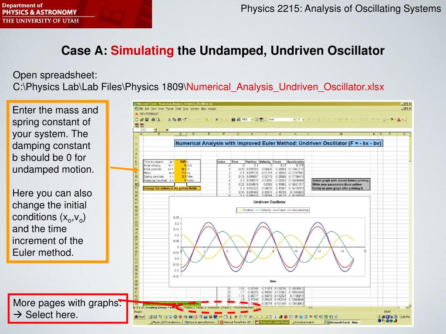Viewport: 446px width, 334px height.
Task: Click column M header
Action: [x=341, y=134]
